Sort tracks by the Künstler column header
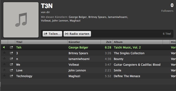The image size is (176, 91). (x=84, y=42)
